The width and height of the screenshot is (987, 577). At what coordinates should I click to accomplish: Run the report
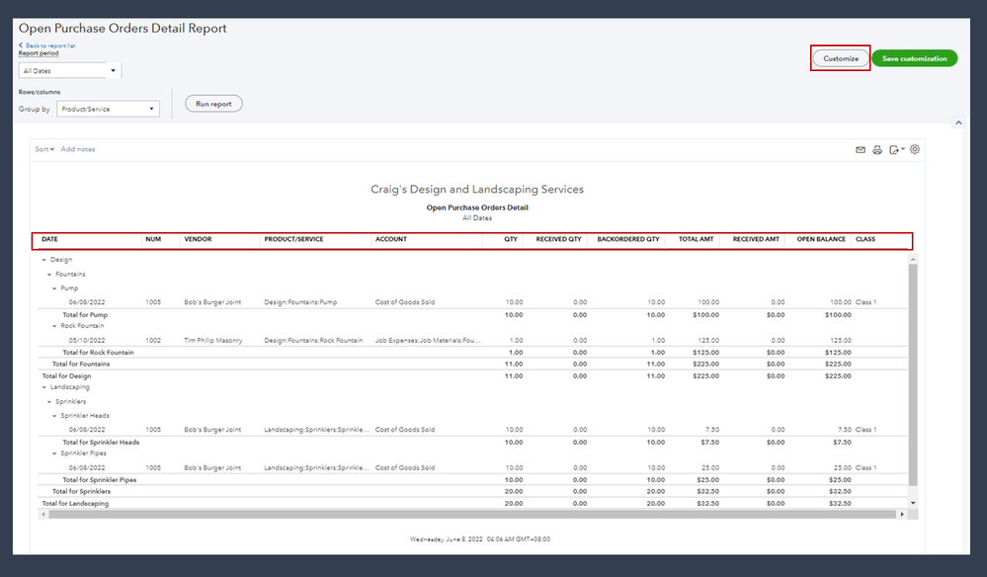213,104
